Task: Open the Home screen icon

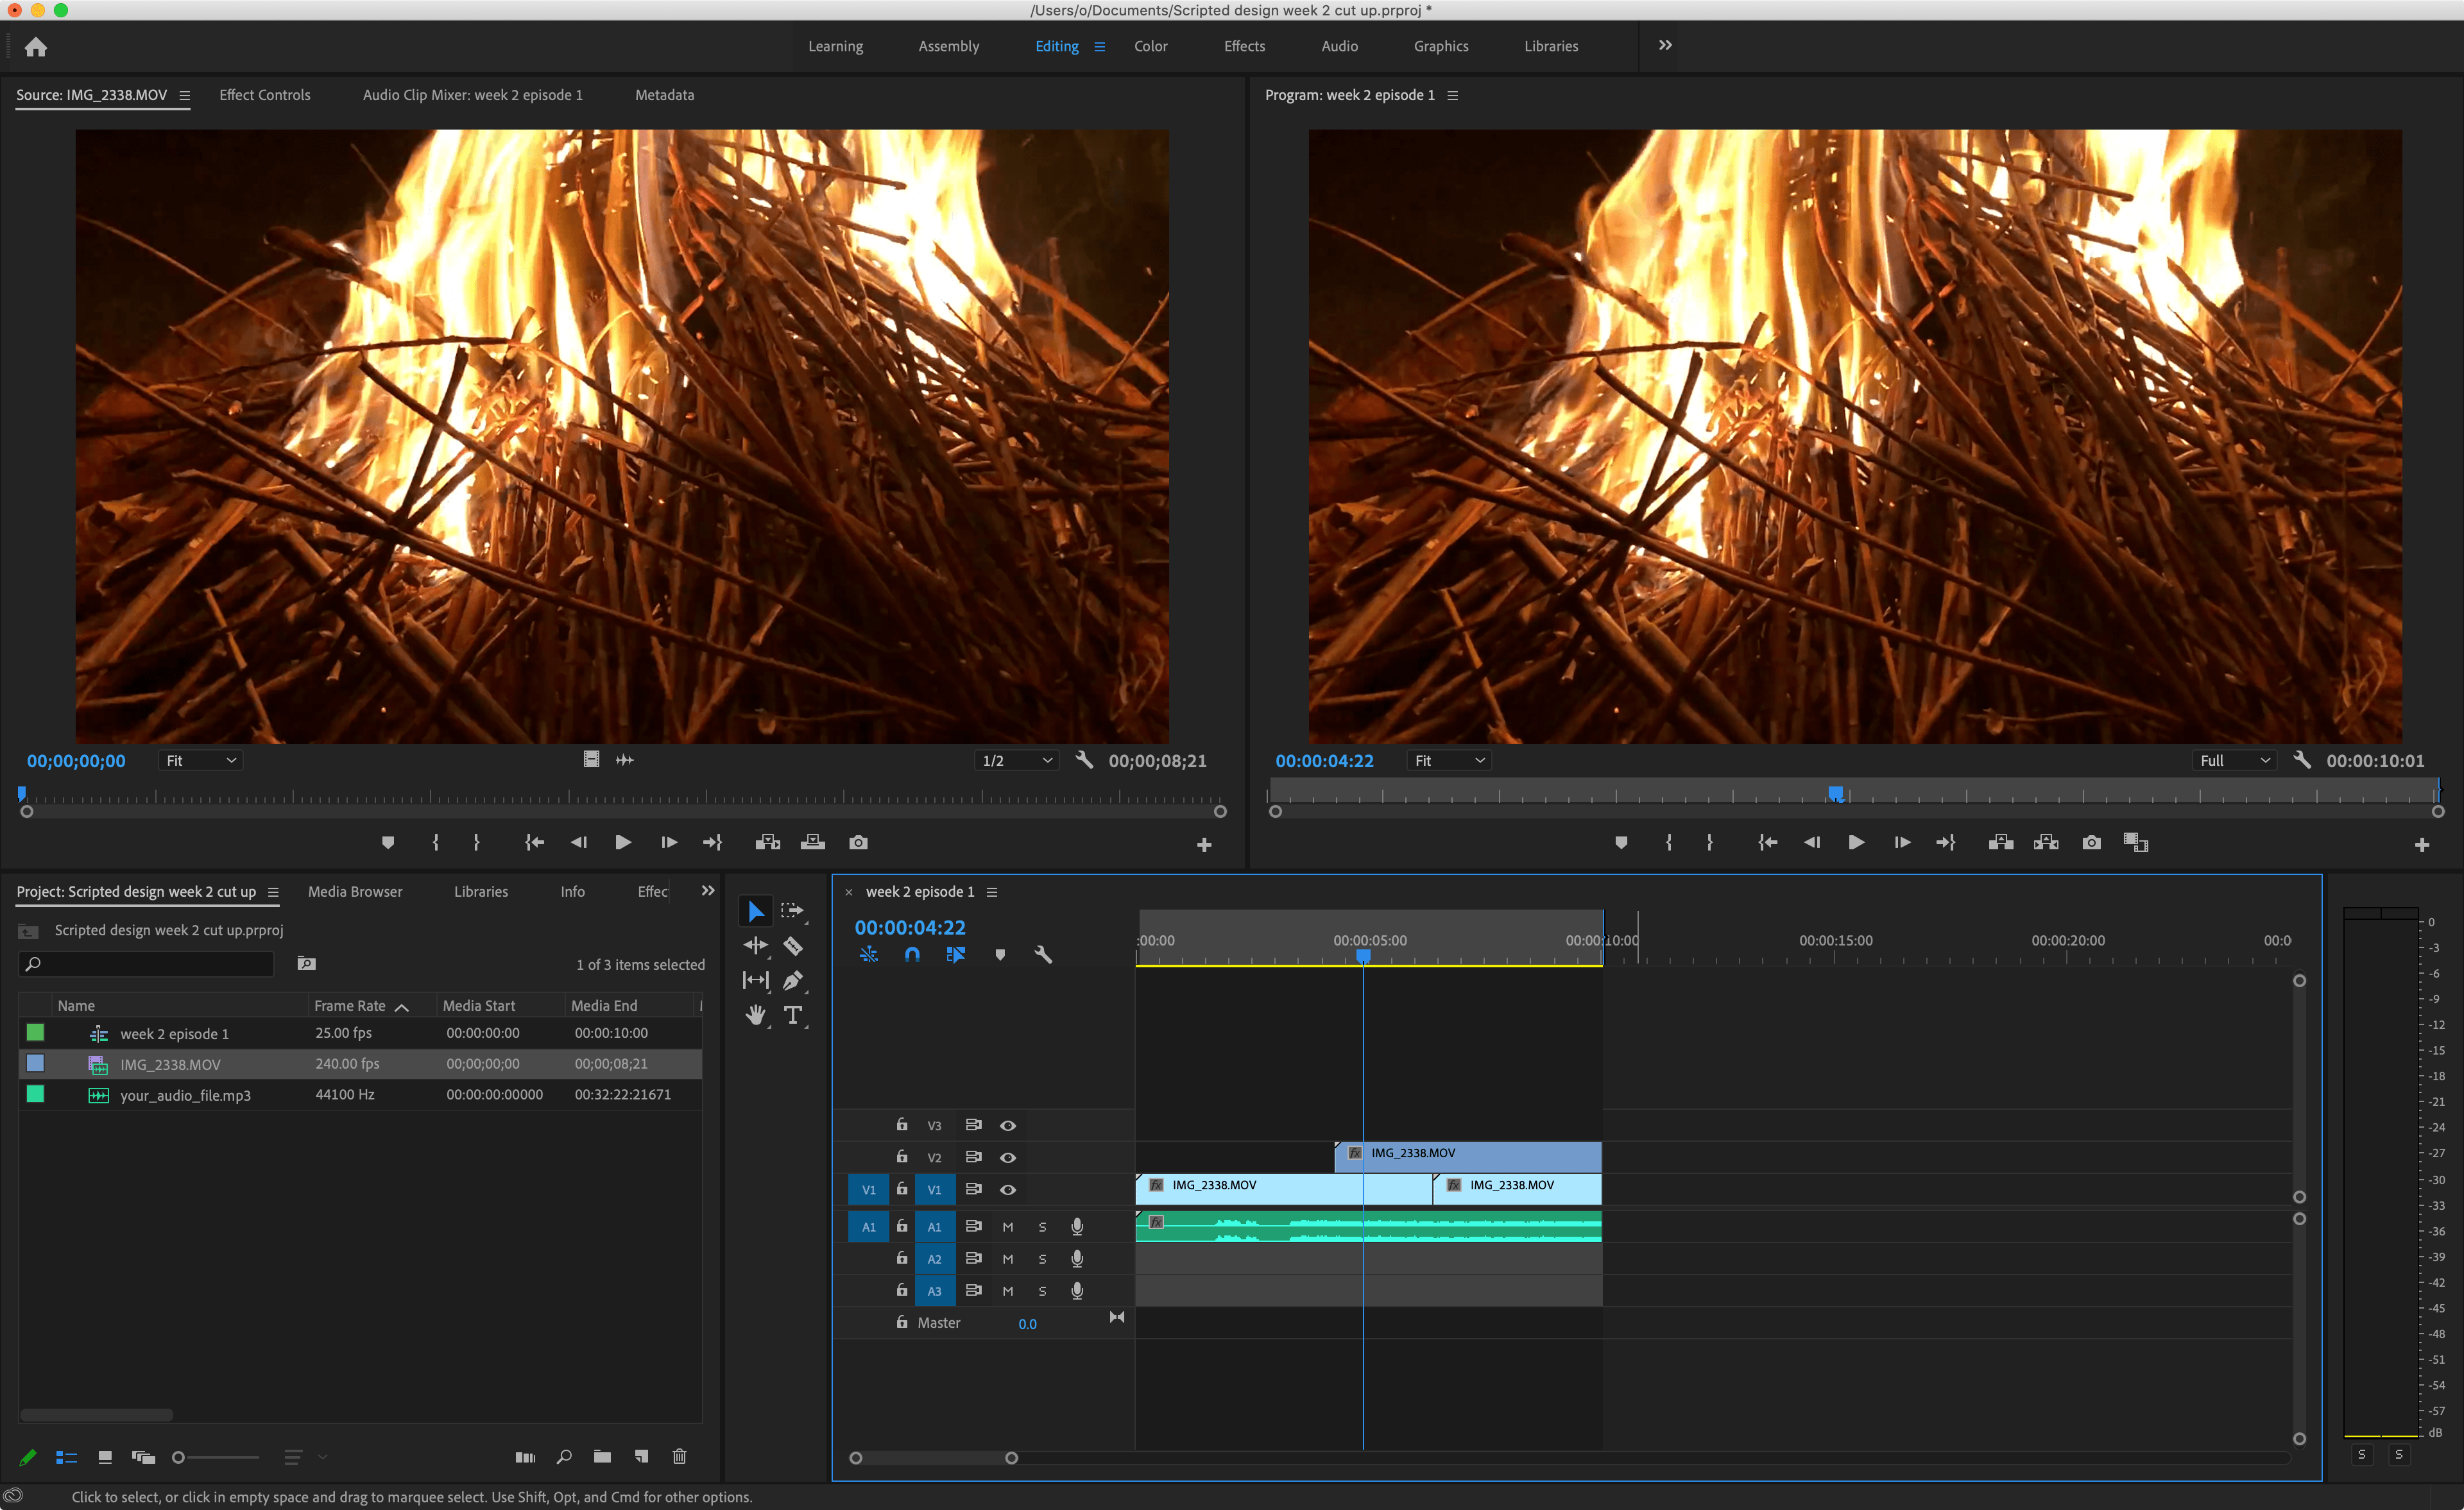Action: coord(36,47)
